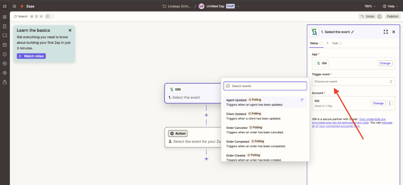Open the 110% zoom dropdown
Image resolution: width=403 pixels, height=185 pixels.
[x=370, y=6]
